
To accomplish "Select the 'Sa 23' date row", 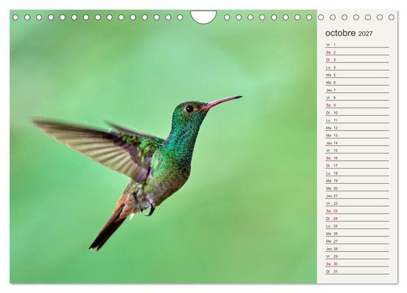I will coord(357,211).
